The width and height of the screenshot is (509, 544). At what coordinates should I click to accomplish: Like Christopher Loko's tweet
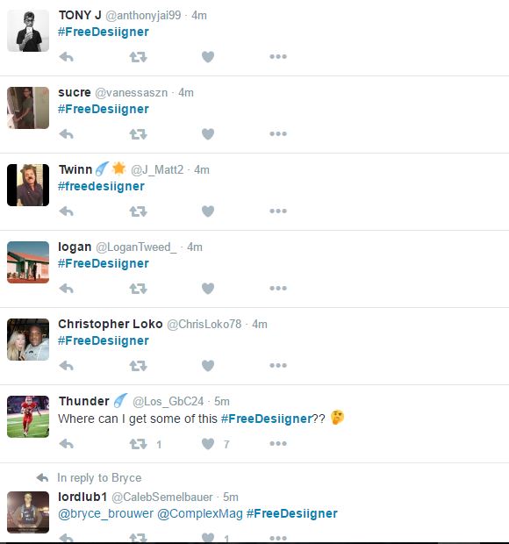(x=208, y=365)
